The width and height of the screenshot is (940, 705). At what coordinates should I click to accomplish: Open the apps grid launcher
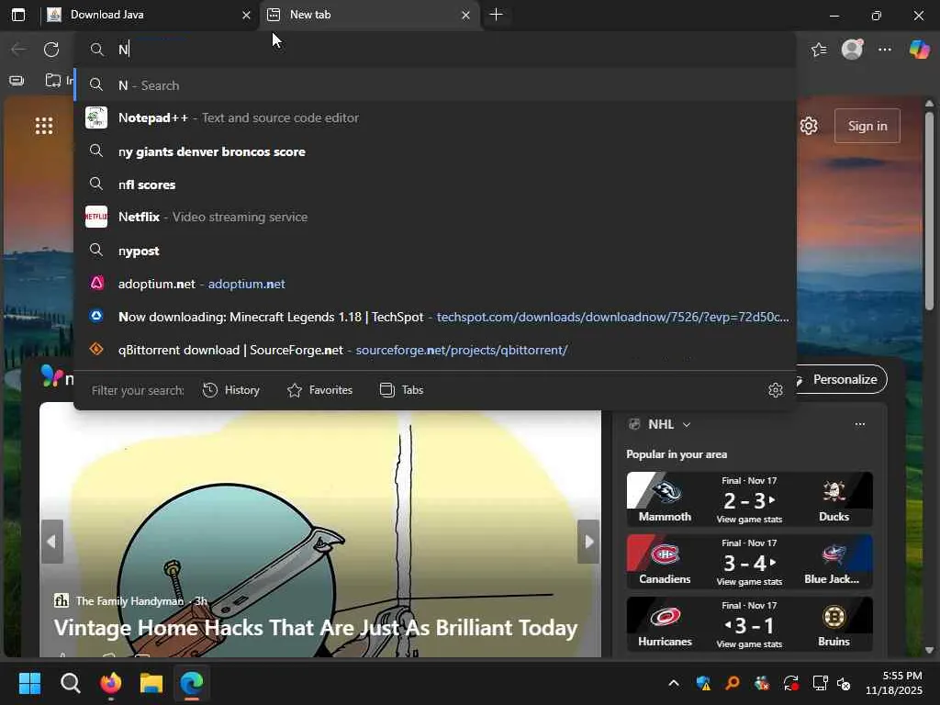pyautogui.click(x=44, y=126)
